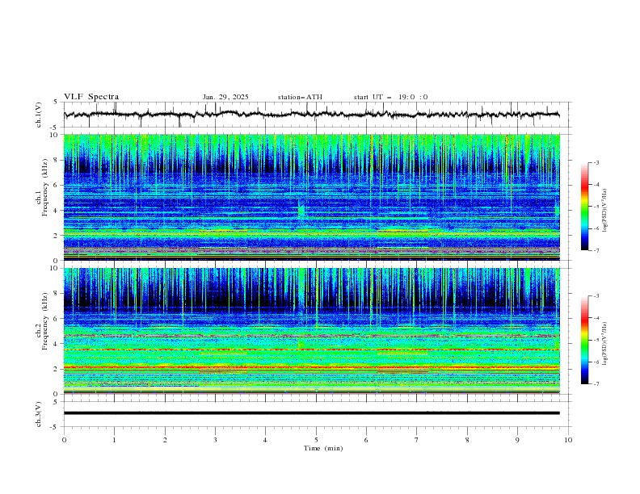Click time axis tick label "4"
The height and width of the screenshot is (494, 640).
tap(266, 440)
